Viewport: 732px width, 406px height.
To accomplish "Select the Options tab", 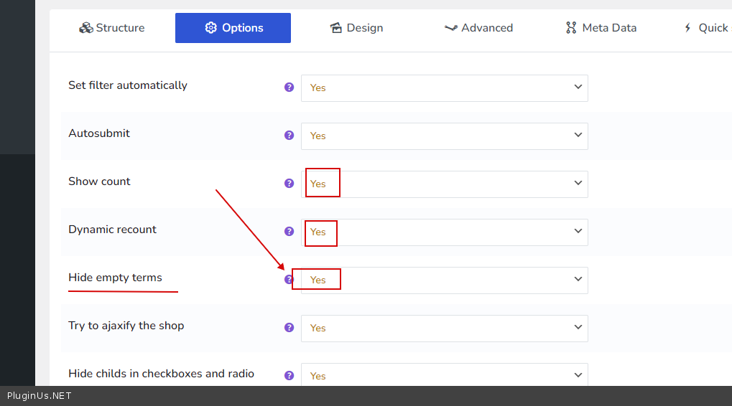I will click(x=233, y=28).
